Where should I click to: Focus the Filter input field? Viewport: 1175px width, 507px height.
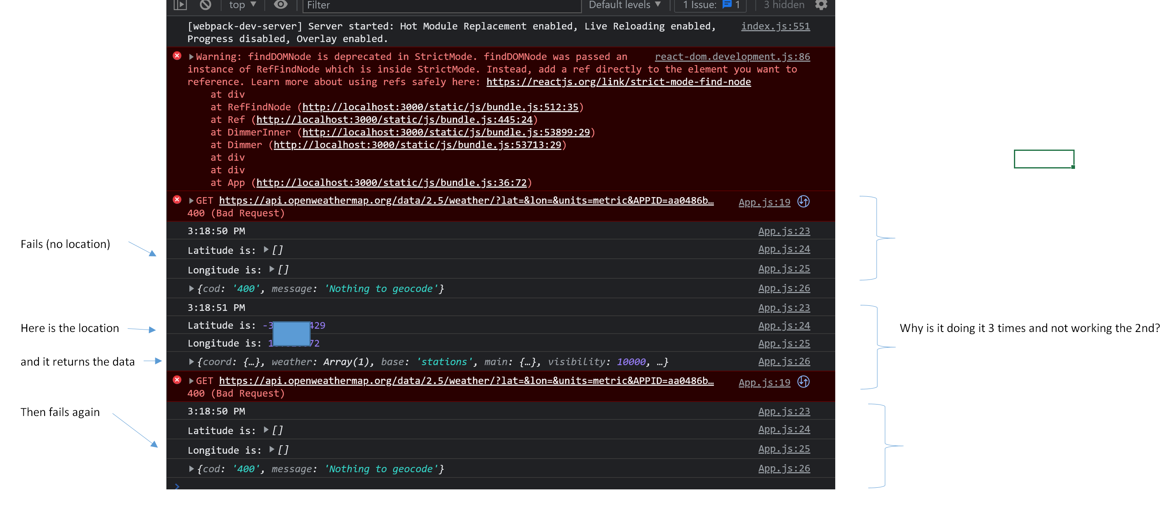[441, 5]
